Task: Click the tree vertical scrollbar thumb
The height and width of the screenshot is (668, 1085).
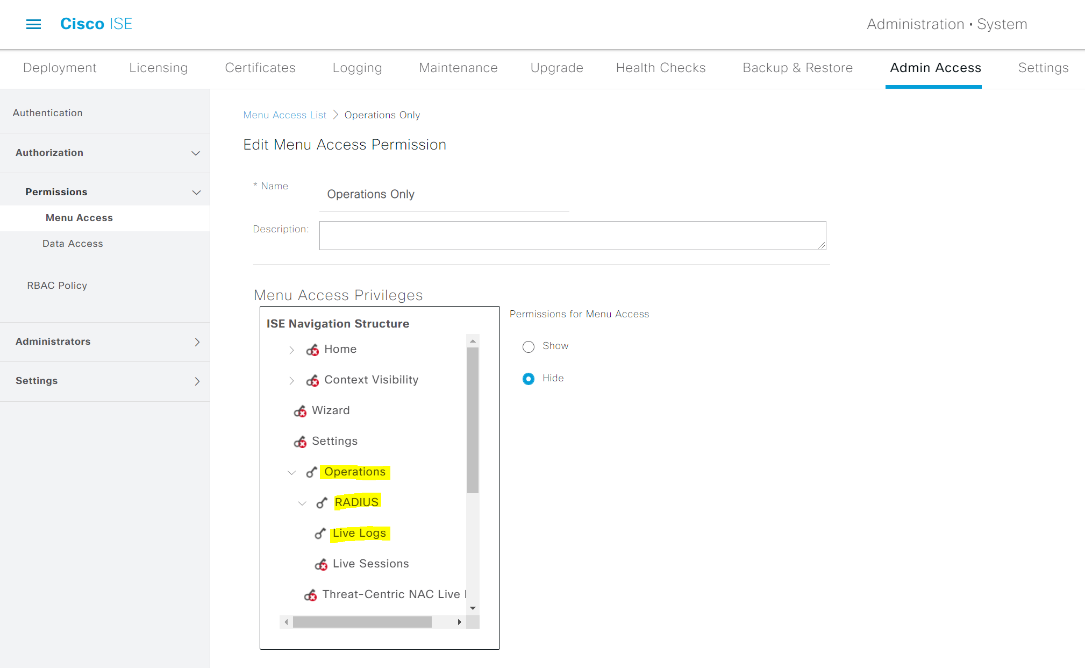Action: (473, 420)
